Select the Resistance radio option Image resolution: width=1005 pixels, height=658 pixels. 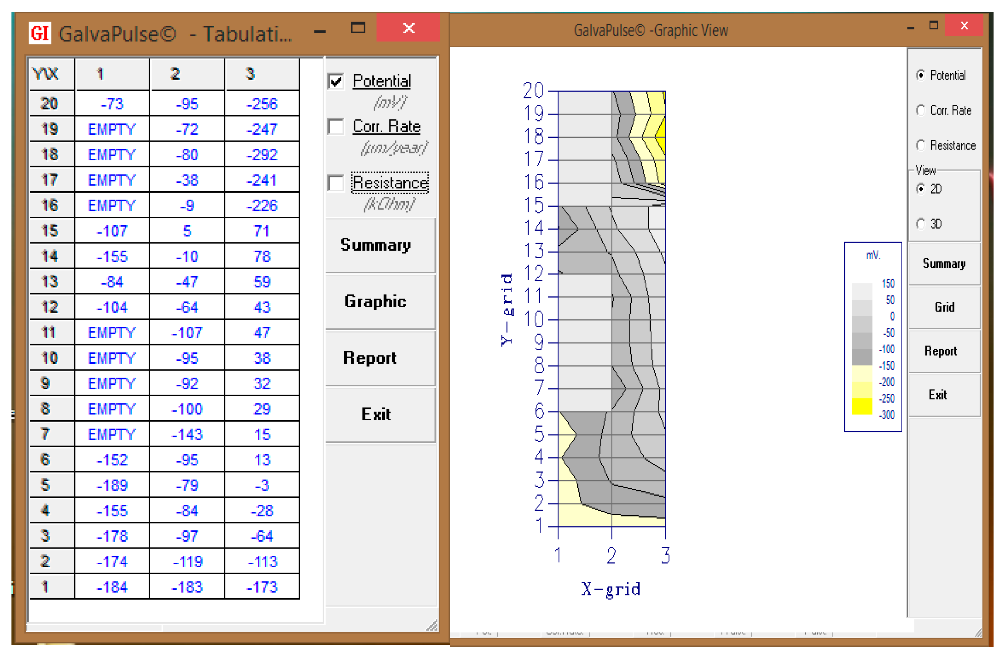921,146
